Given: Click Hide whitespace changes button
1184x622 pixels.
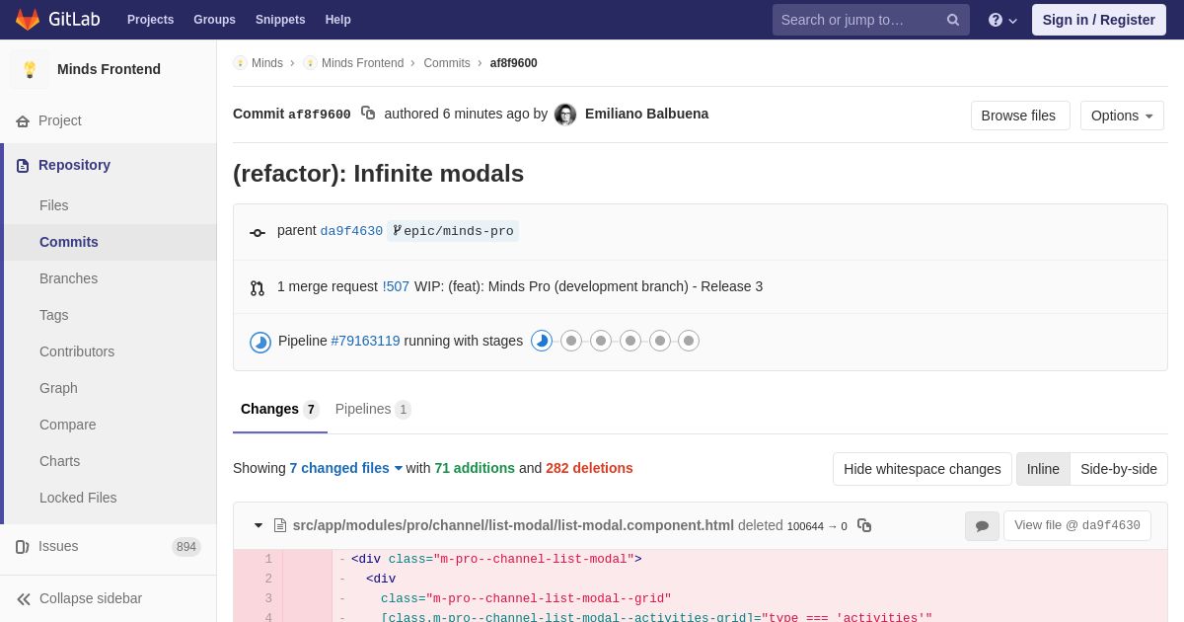Looking at the screenshot, I should [923, 469].
